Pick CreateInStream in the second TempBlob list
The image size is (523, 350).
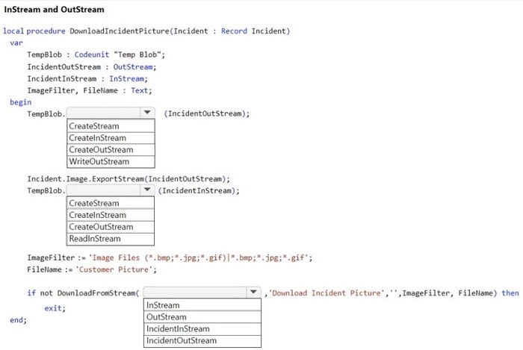[x=97, y=215]
